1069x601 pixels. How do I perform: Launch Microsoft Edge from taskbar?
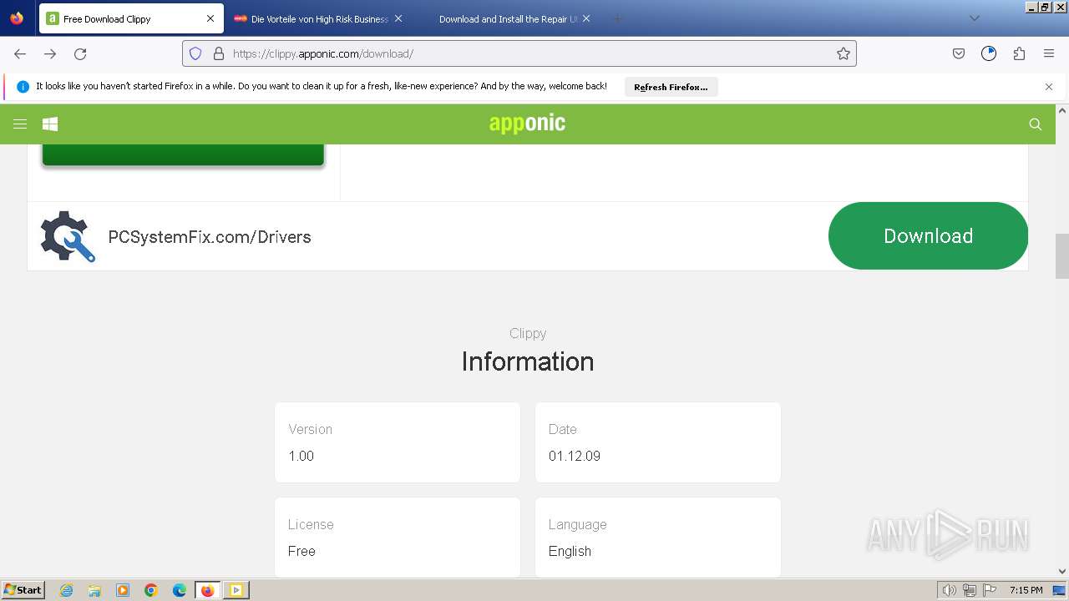180,590
